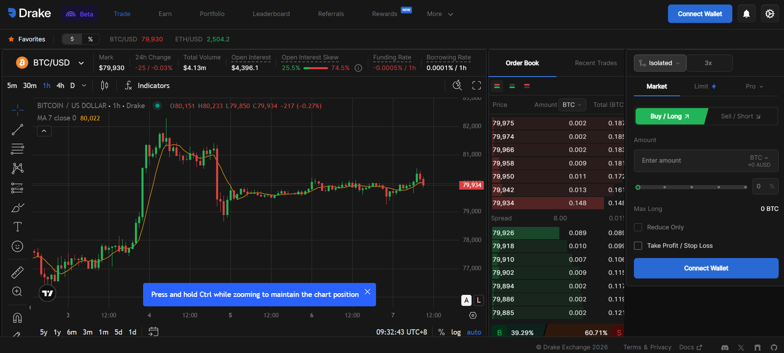This screenshot has height=353, width=784.
Task: Toggle auto scale with the A button
Action: (466, 300)
